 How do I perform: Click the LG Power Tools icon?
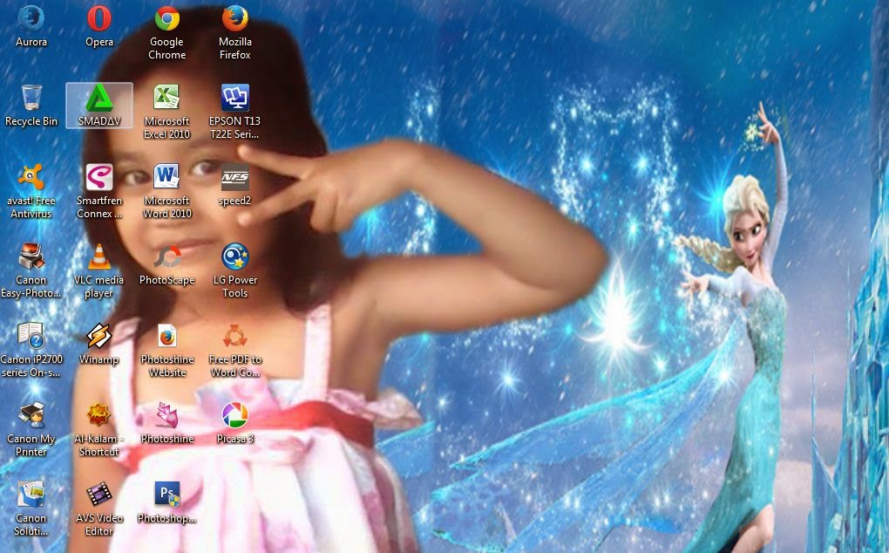click(x=234, y=256)
